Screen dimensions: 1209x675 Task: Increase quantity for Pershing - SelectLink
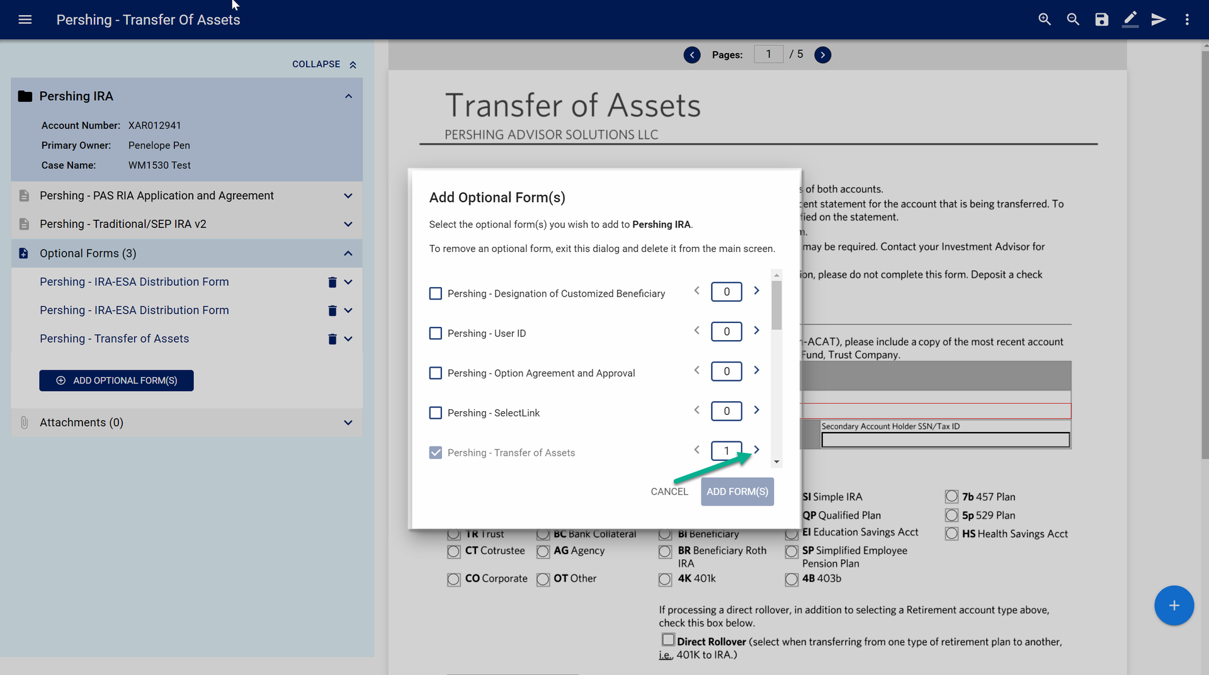tap(757, 410)
